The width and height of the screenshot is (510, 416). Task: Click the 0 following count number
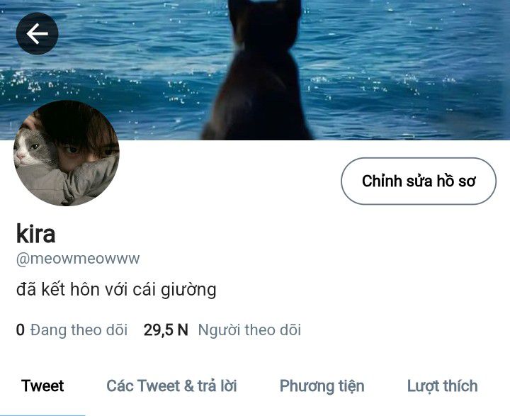(20, 330)
